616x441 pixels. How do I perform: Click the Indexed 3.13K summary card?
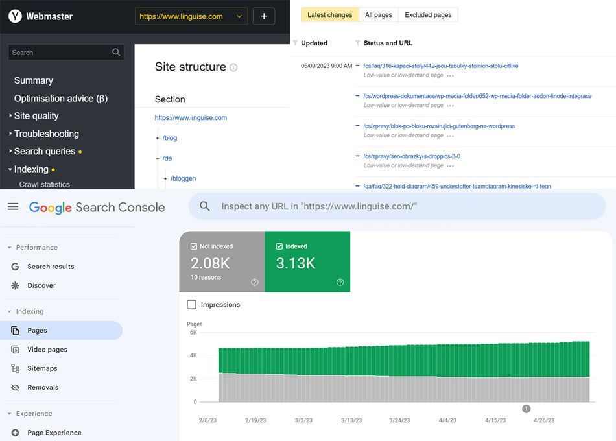click(x=307, y=262)
